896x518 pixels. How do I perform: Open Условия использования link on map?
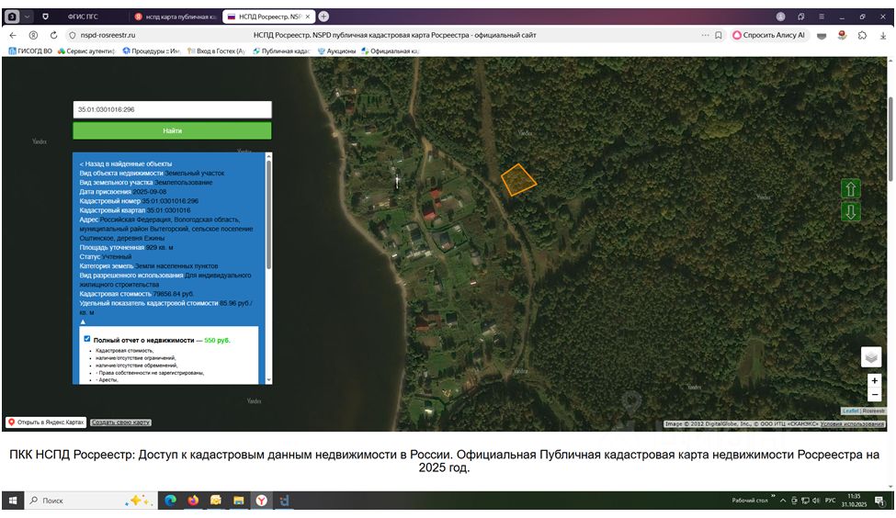853,424
